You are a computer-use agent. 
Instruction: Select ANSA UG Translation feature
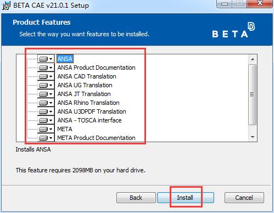click(x=85, y=85)
